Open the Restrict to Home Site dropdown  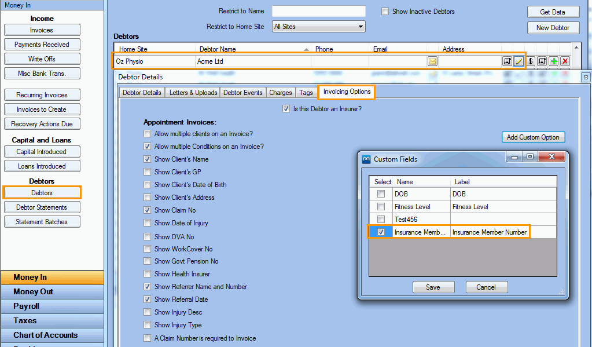point(361,27)
